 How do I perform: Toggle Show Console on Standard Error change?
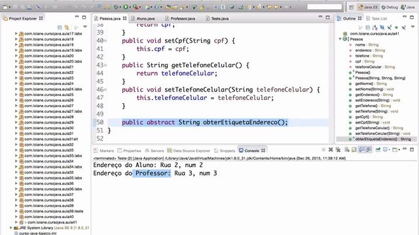pyautogui.click(x=369, y=149)
